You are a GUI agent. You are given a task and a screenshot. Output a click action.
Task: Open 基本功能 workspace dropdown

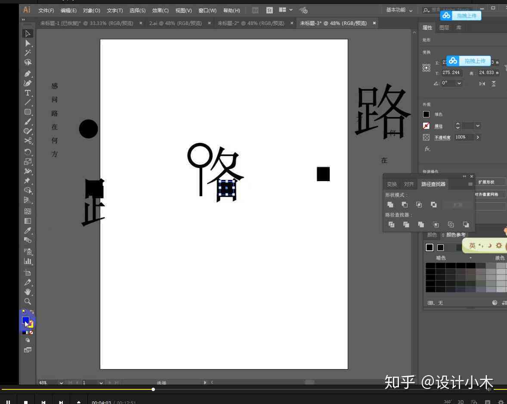point(399,10)
